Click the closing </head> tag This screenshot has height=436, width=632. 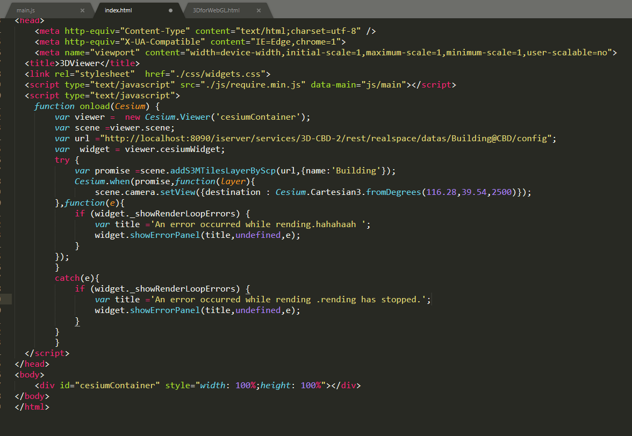point(32,364)
